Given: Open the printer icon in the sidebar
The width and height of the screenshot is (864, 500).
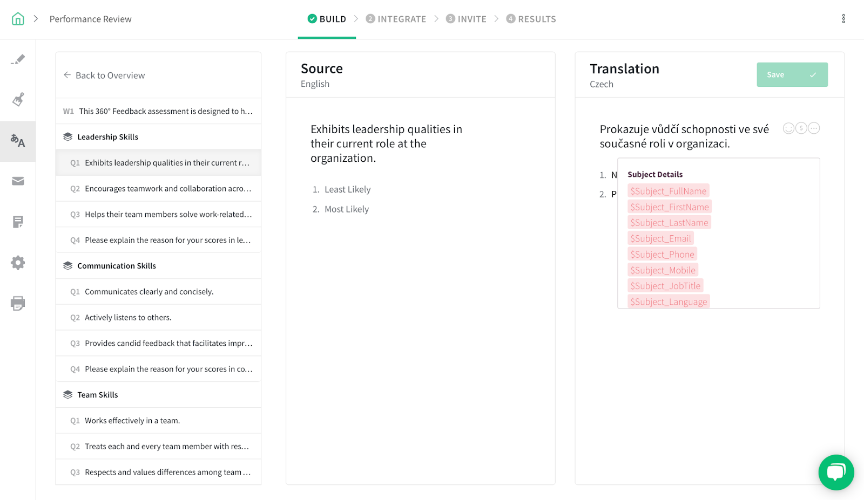Looking at the screenshot, I should coord(18,303).
